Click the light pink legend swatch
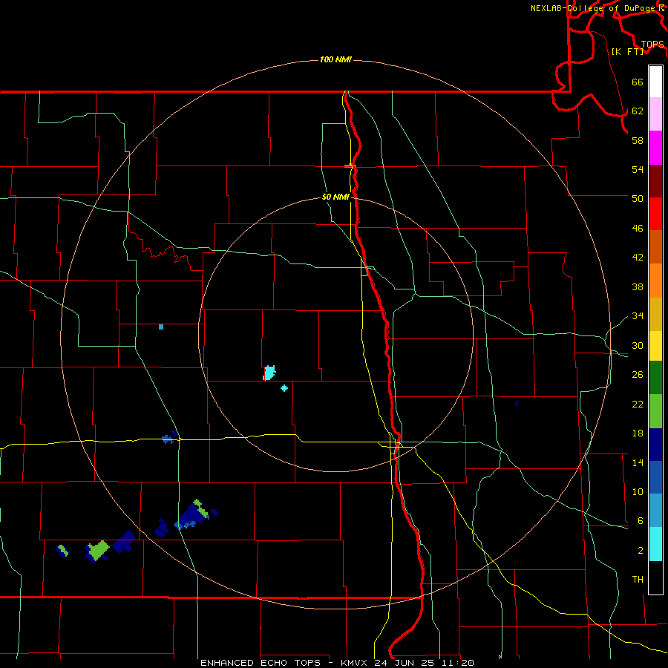The height and width of the screenshot is (668, 668). click(x=655, y=114)
